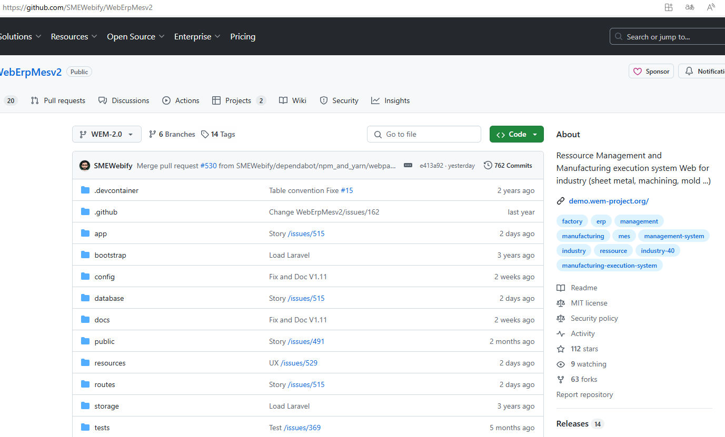Screen dimensions: 725x437
Task: Open the Projects tab
Action: pyautogui.click(x=239, y=100)
